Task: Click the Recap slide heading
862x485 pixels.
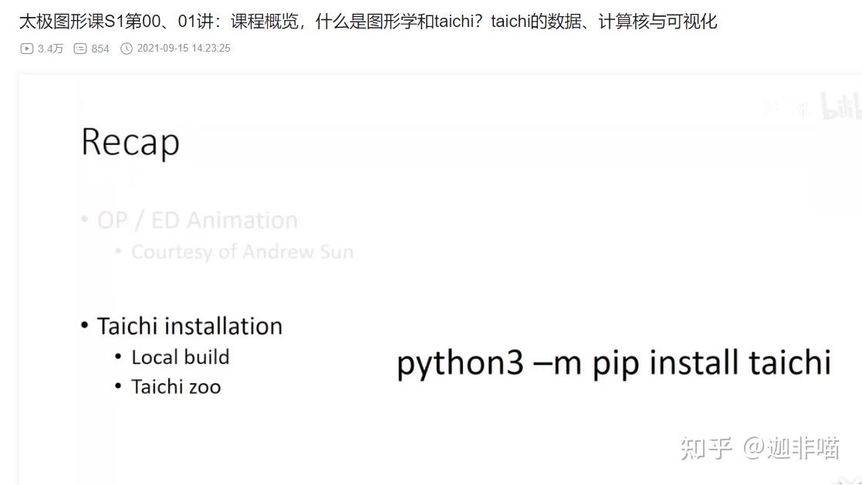Action: pyautogui.click(x=130, y=143)
